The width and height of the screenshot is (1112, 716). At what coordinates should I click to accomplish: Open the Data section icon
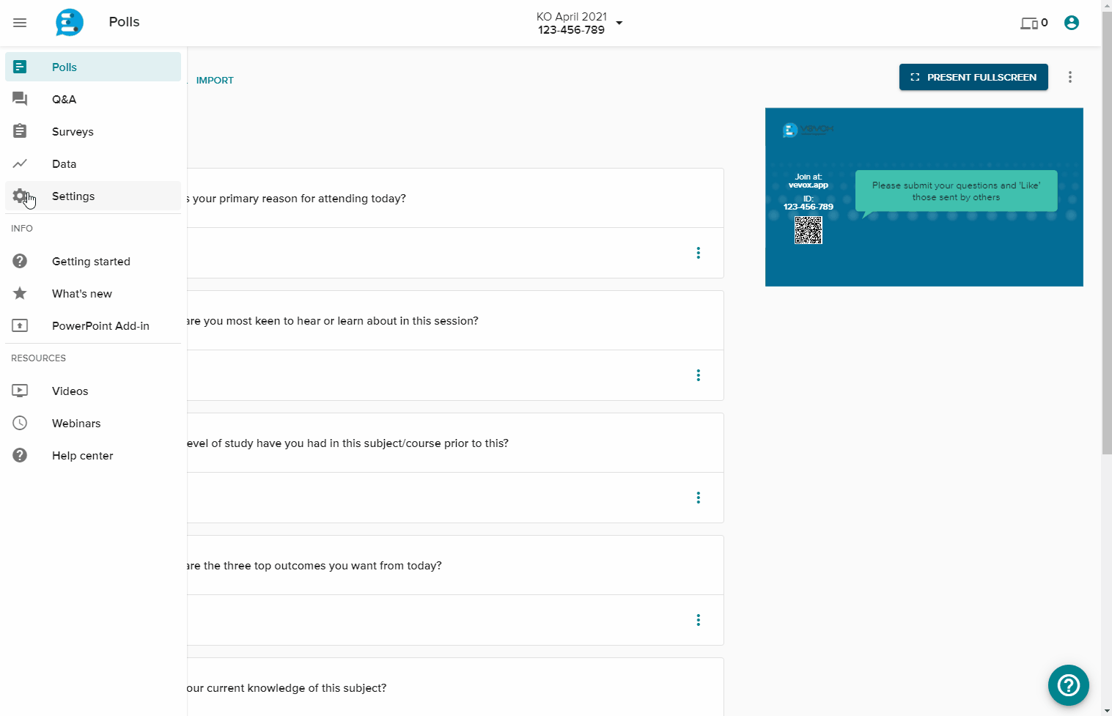click(20, 163)
